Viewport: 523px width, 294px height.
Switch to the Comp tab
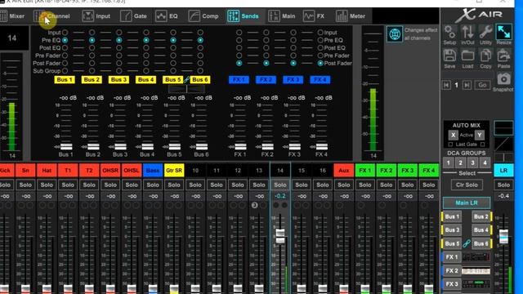pos(203,16)
